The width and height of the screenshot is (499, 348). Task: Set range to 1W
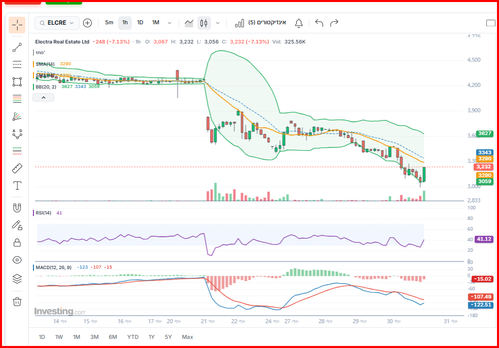tap(59, 337)
